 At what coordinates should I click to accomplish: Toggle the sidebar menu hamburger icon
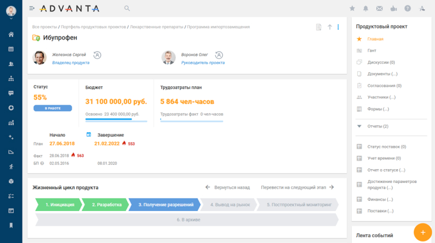pyautogui.click(x=32, y=8)
